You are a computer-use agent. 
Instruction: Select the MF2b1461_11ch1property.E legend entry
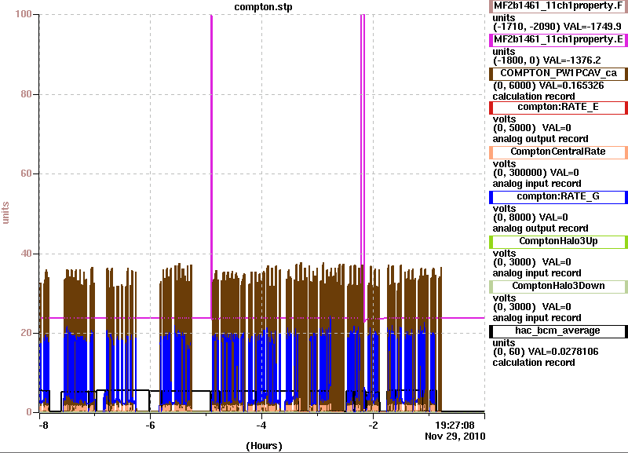click(558, 40)
